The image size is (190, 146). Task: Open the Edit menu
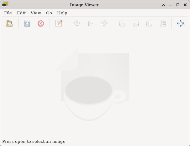[x=21, y=13]
